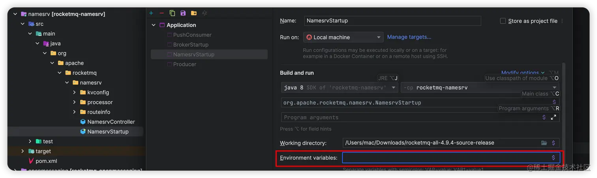Collapse the apache package
Viewport: 597px width, 178px height.
coord(52,63)
